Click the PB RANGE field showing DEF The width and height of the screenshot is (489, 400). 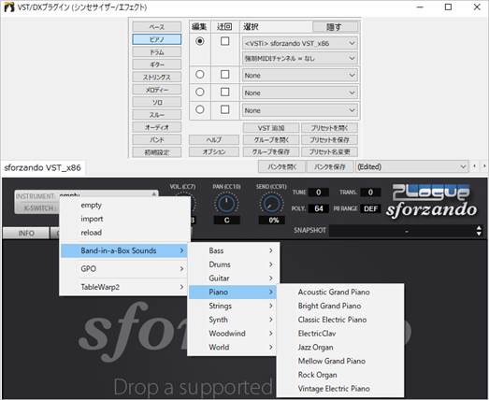click(370, 208)
